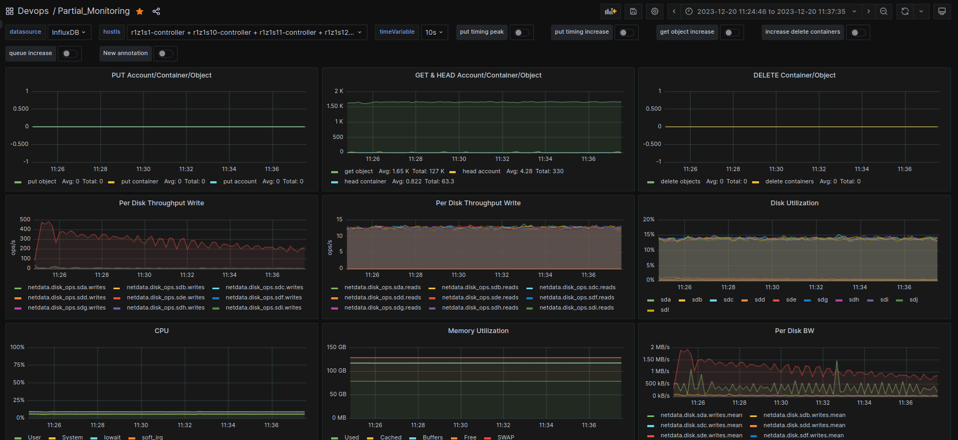Click the sdb legend color swatch
The image size is (958, 440).
pyautogui.click(x=682, y=300)
